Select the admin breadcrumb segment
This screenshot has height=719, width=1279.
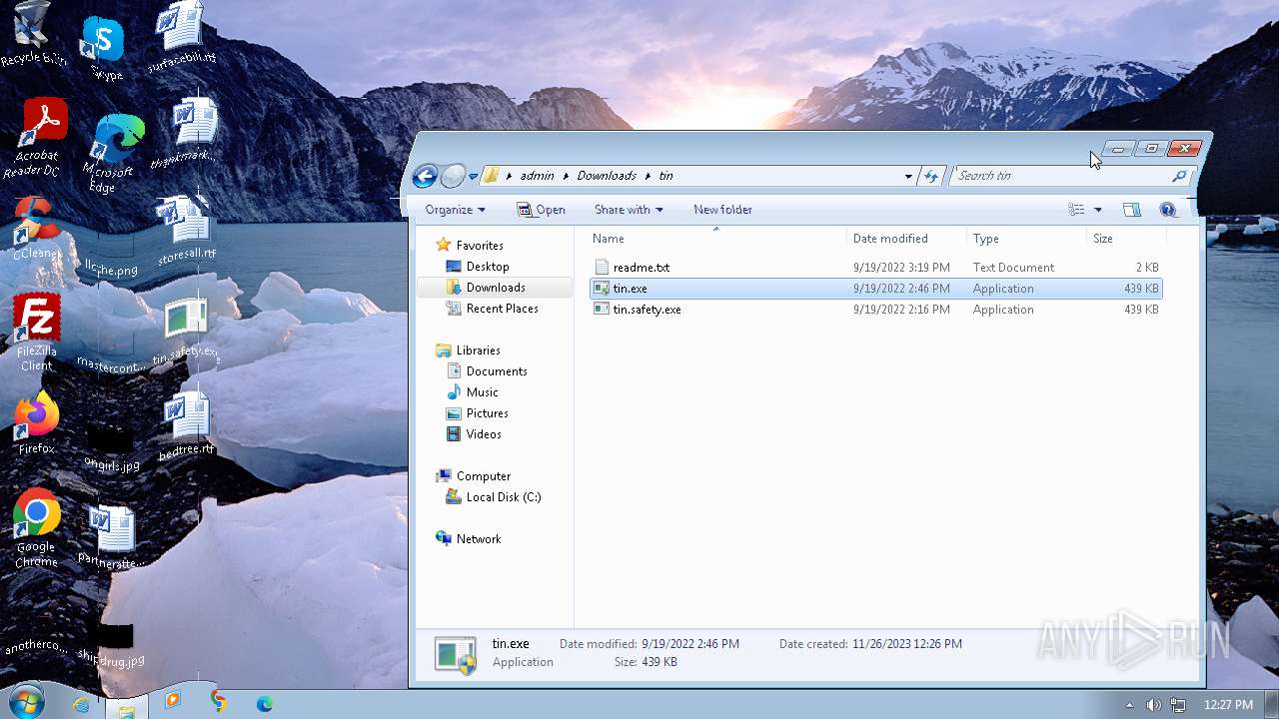[537, 176]
